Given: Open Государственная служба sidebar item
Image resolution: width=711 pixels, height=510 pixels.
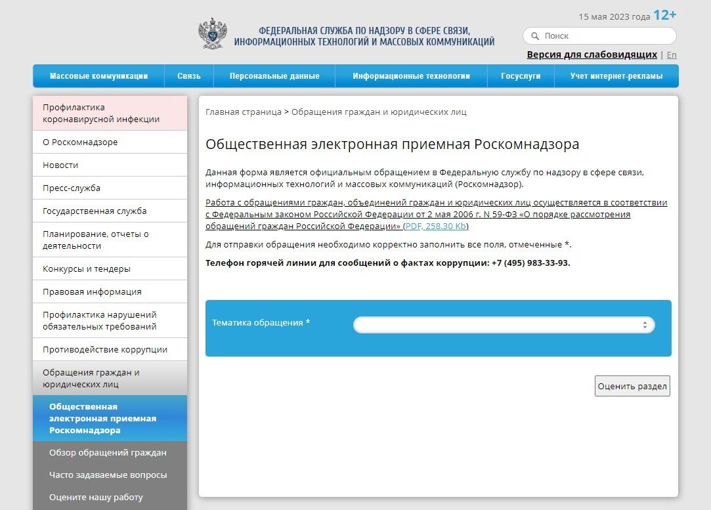Looking at the screenshot, I should [110, 211].
